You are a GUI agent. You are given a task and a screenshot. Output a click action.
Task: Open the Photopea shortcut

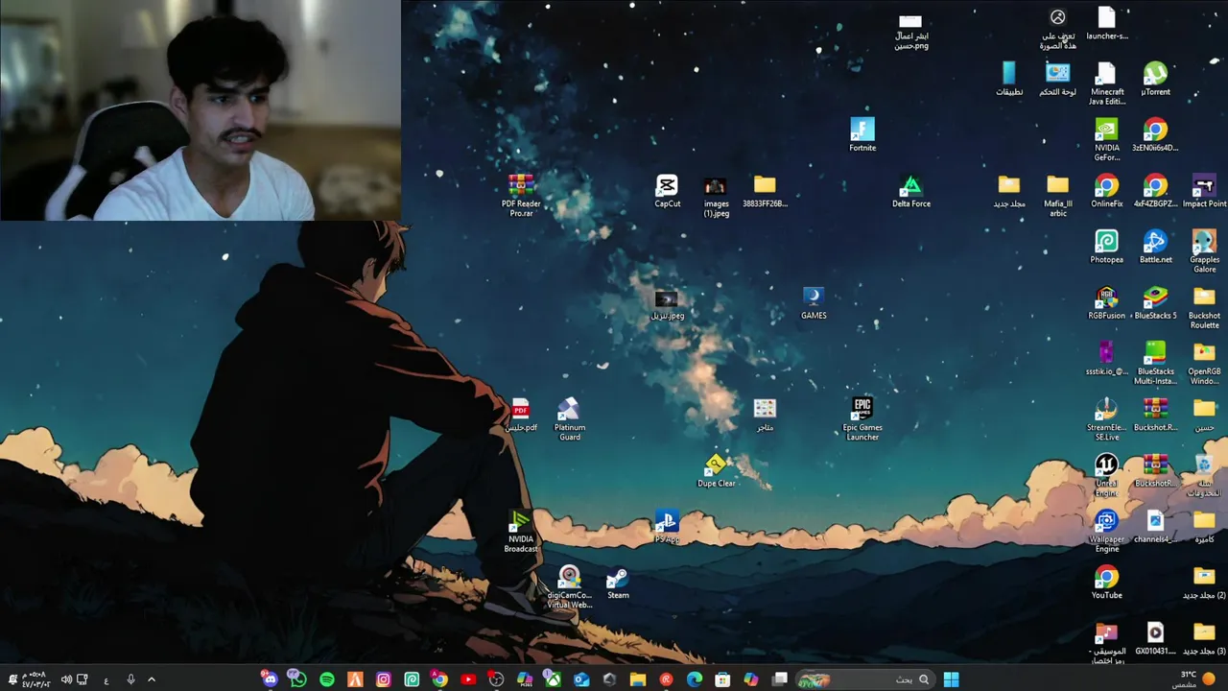tap(1106, 245)
